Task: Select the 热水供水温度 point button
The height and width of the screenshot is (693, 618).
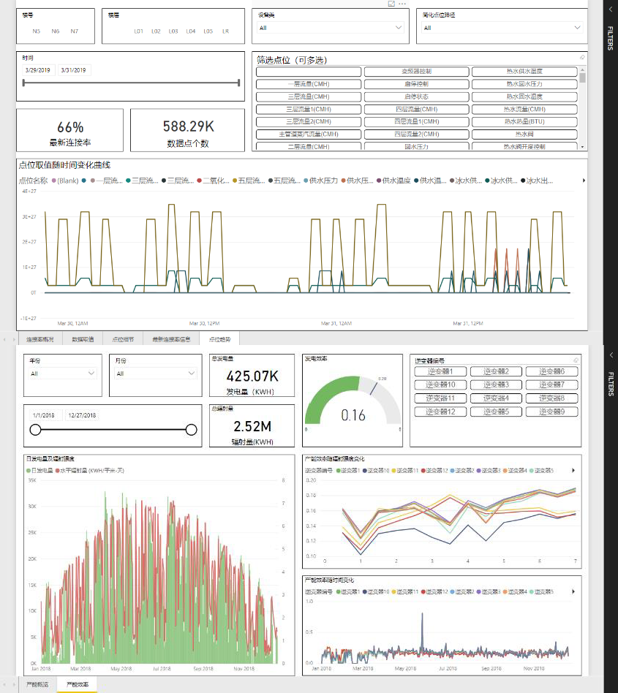Action: pos(524,72)
